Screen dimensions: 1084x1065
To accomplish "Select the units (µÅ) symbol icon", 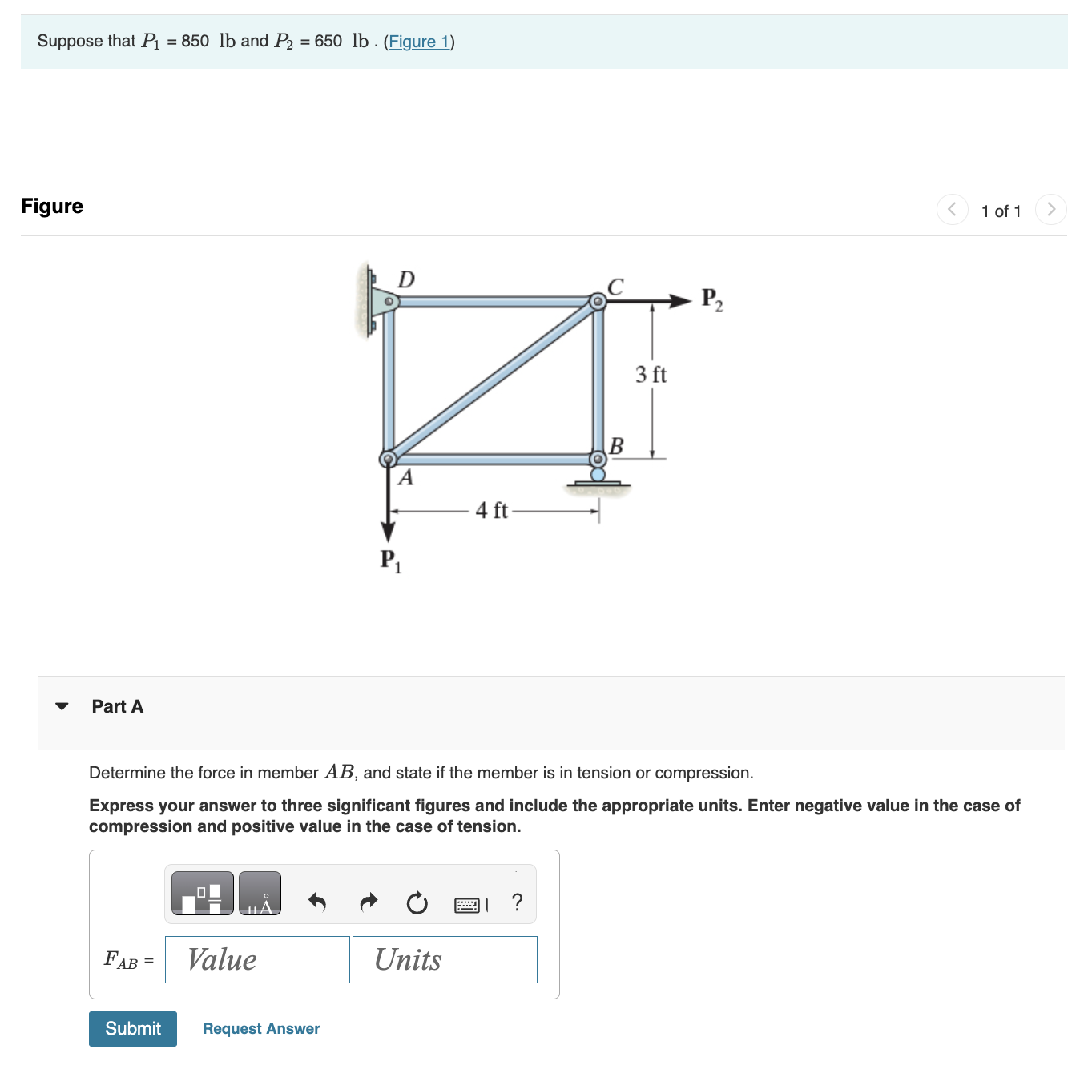I will [260, 893].
